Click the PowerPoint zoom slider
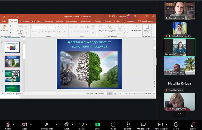This screenshot has width=202, height=130. 134,94
